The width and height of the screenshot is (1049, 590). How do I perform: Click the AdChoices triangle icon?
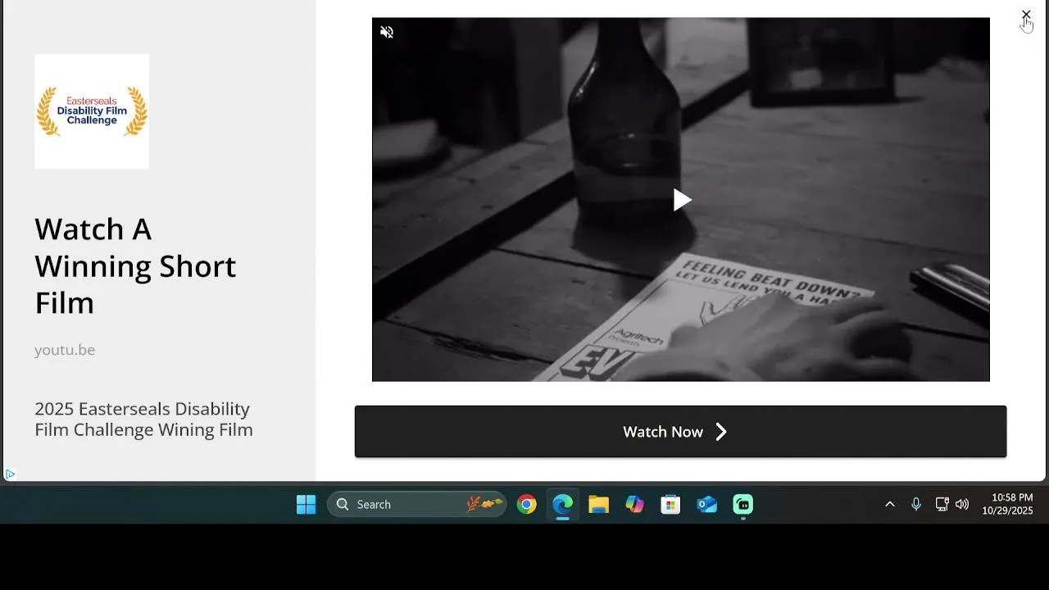[x=10, y=474]
